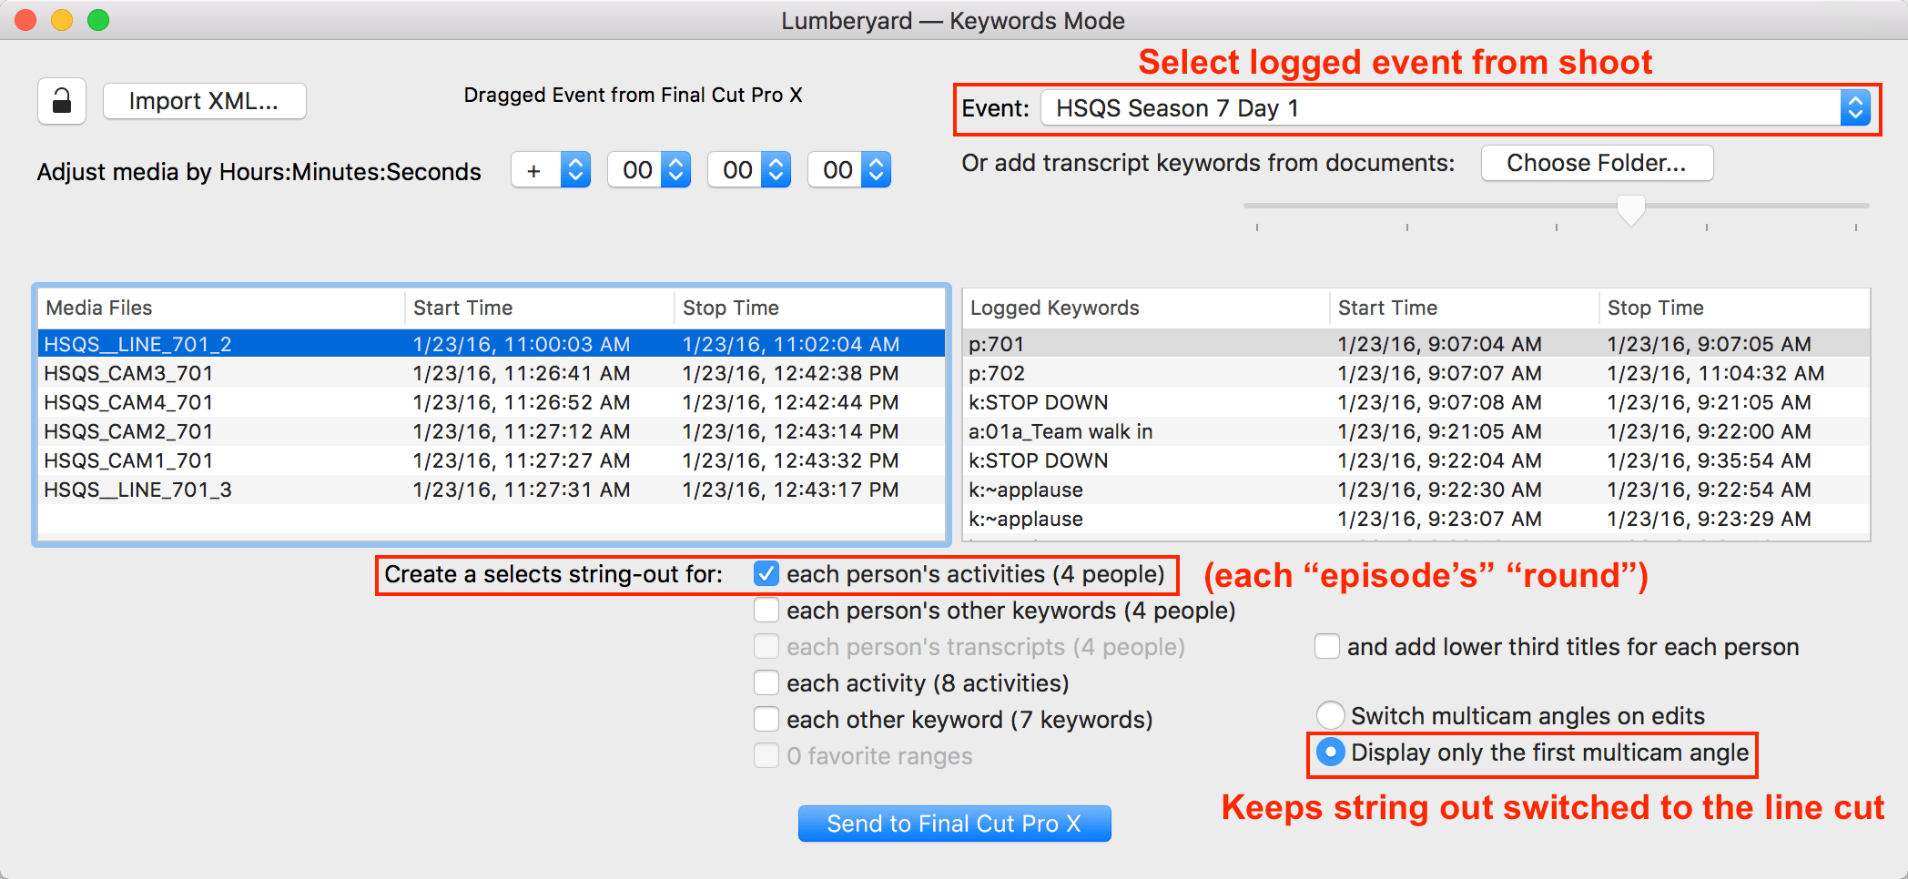
Task: Open the Event popup arrows for HSQS Season 7
Action: pyautogui.click(x=1854, y=108)
